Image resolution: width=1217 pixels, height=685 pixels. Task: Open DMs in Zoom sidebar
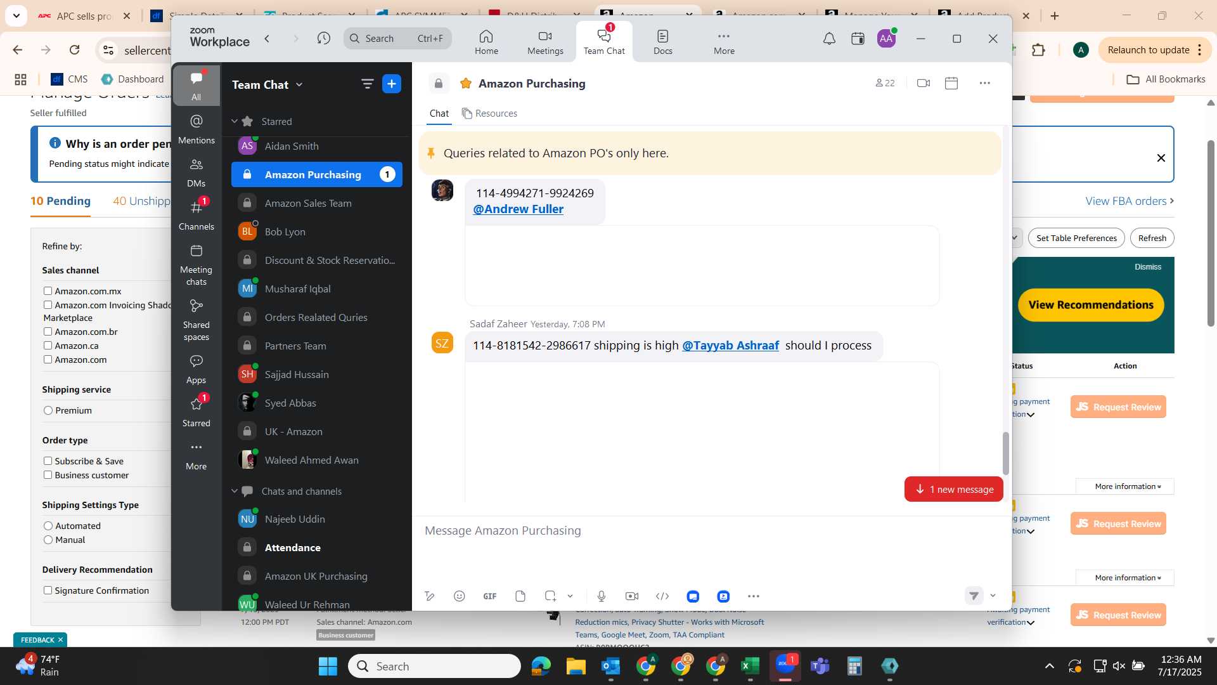(196, 172)
